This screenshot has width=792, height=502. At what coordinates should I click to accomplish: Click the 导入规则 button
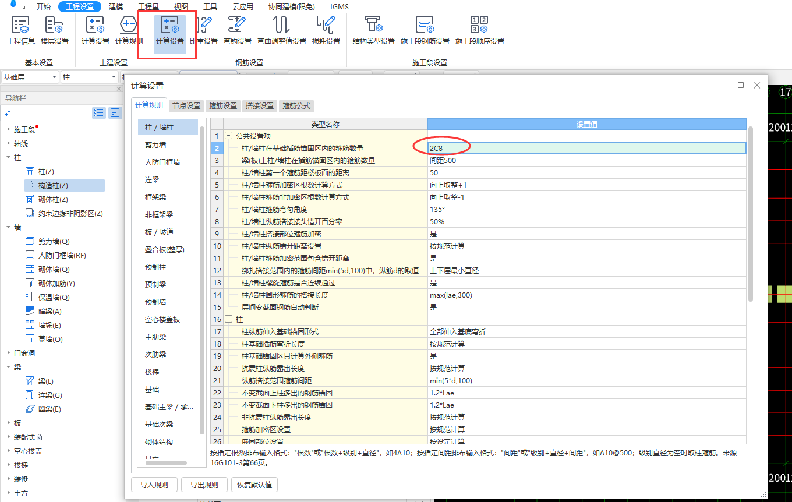coord(154,485)
